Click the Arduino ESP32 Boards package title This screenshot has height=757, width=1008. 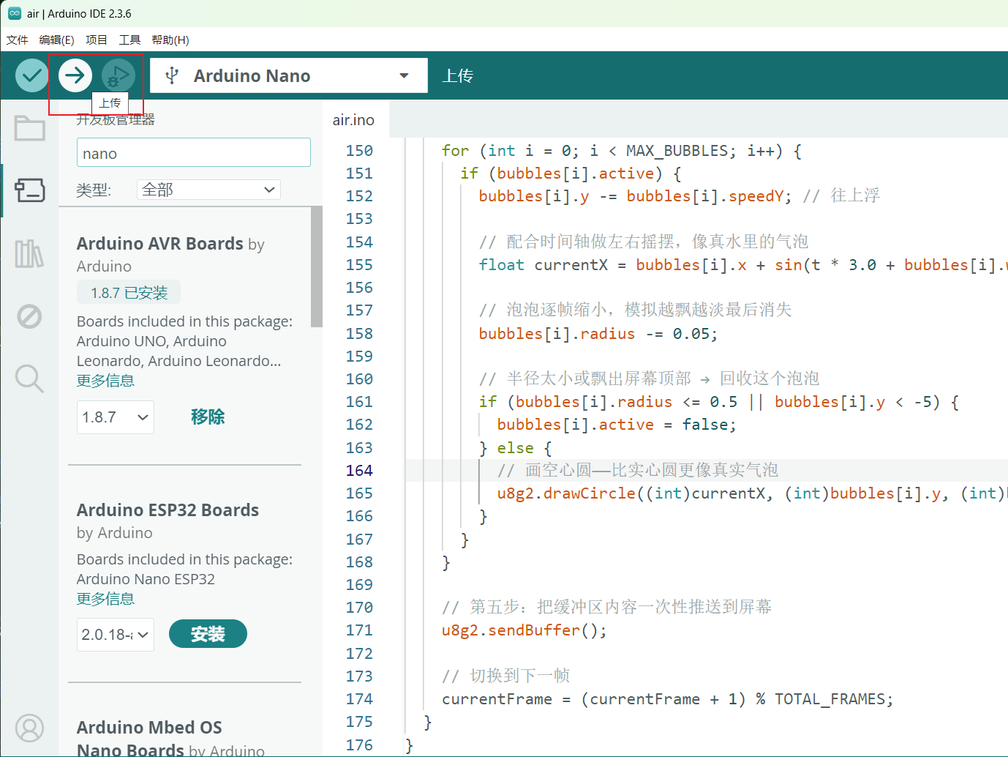point(168,510)
